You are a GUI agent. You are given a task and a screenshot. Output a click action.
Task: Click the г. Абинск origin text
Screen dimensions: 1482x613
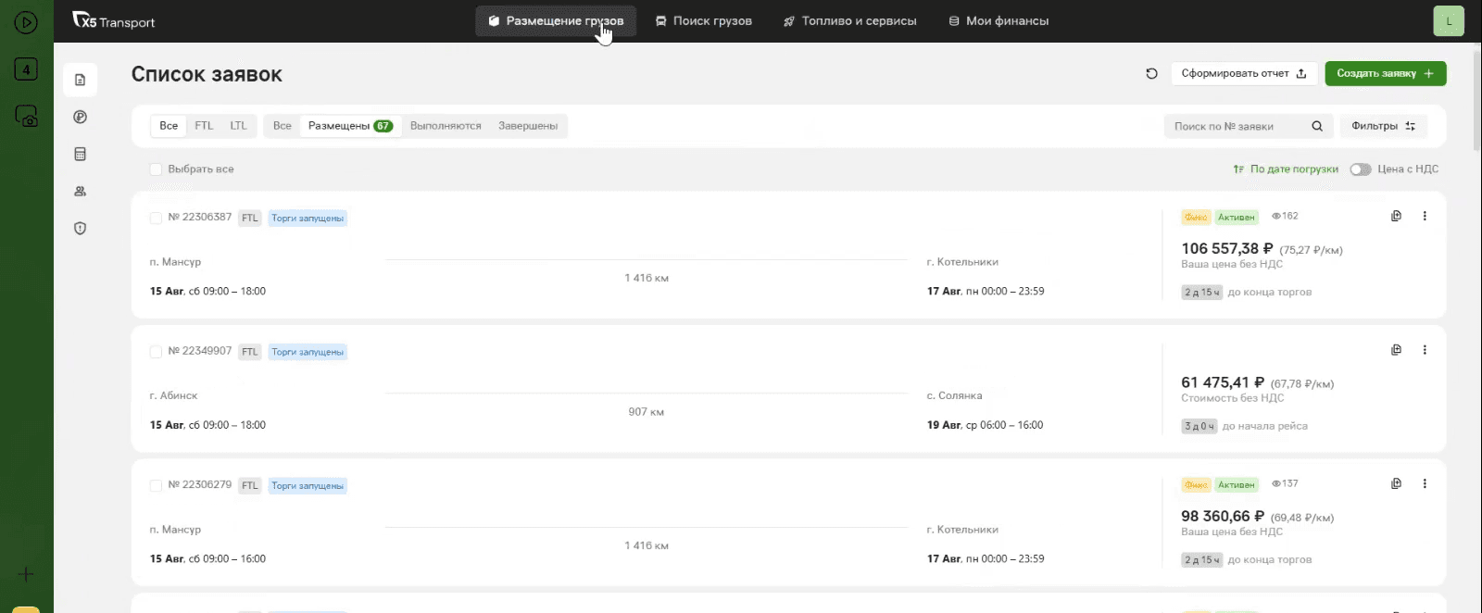click(x=174, y=395)
